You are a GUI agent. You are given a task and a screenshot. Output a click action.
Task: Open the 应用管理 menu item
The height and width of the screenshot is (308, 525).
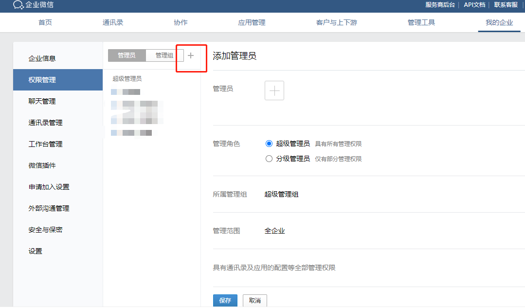tap(252, 22)
